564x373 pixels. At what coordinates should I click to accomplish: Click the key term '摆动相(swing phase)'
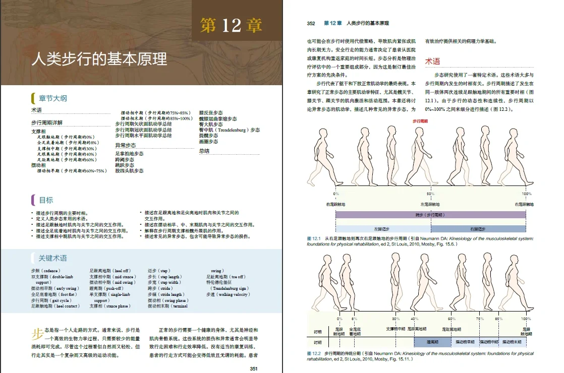tap(168, 300)
